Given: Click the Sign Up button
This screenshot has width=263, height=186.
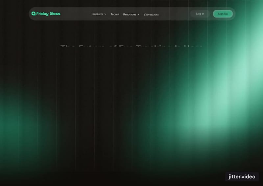Looking at the screenshot, I should tap(223, 14).
